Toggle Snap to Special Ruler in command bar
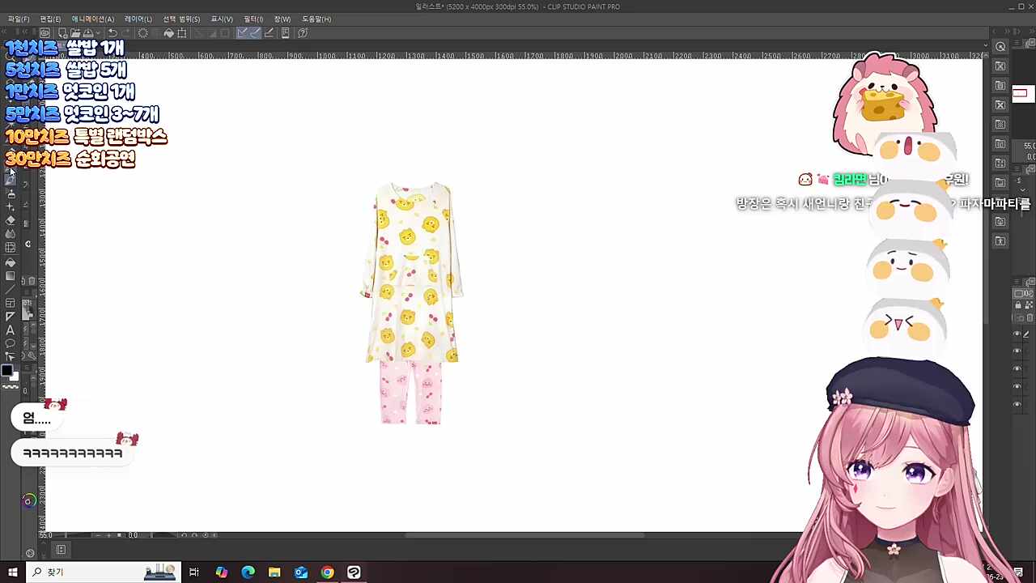 256,33
